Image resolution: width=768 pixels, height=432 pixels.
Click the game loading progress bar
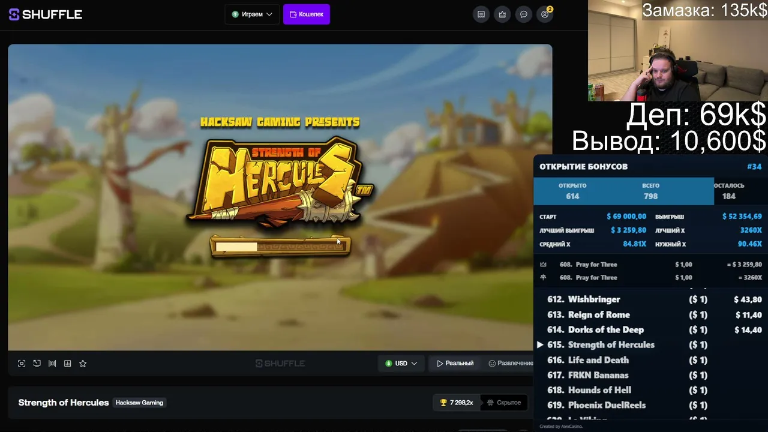coord(280,247)
